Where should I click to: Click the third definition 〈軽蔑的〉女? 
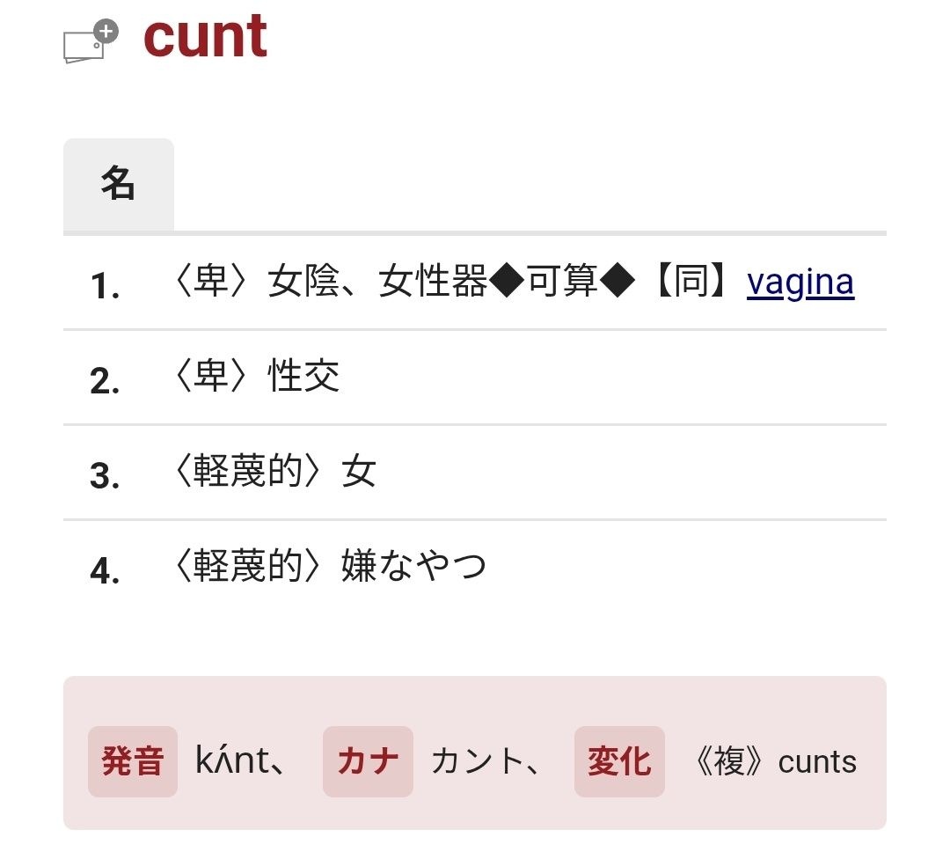[271, 473]
